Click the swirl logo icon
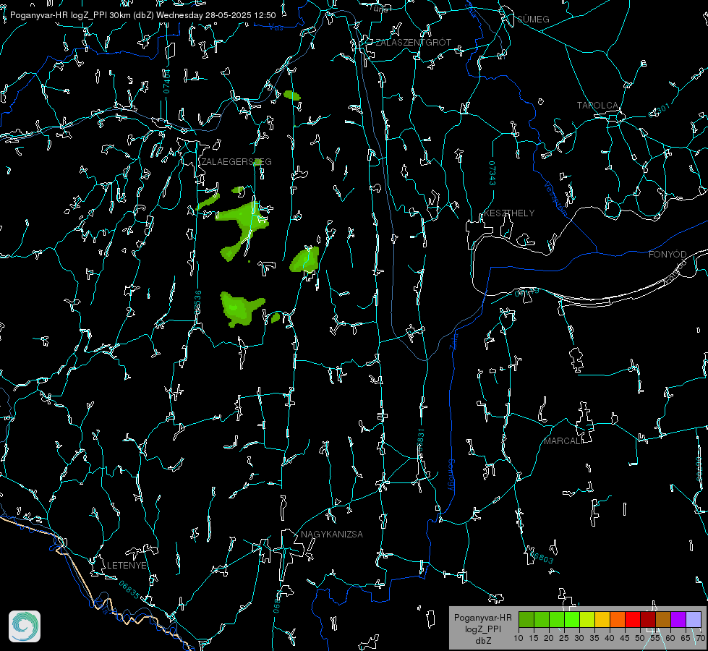 coord(25,626)
